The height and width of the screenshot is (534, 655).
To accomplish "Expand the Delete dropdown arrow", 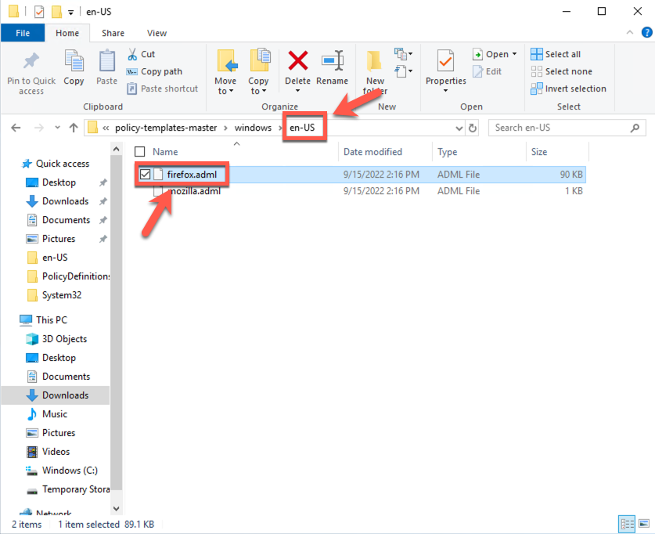I will click(298, 91).
